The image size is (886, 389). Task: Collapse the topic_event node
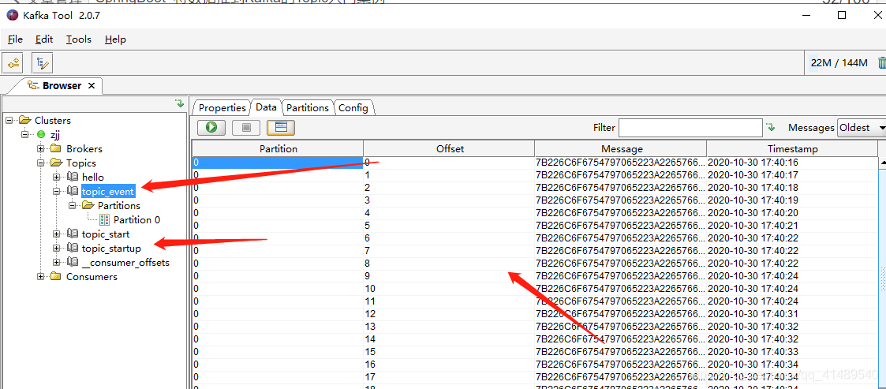pos(57,191)
